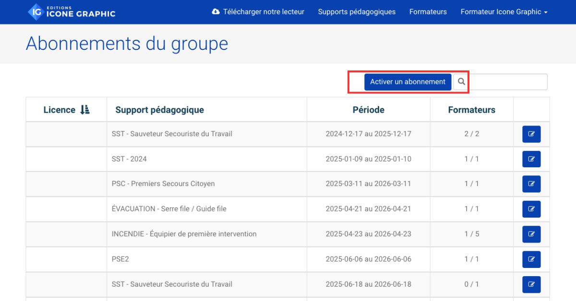Screen dimensions: 576x301
Task: Open Télécharger notre lecteur link
Action: click(x=258, y=12)
